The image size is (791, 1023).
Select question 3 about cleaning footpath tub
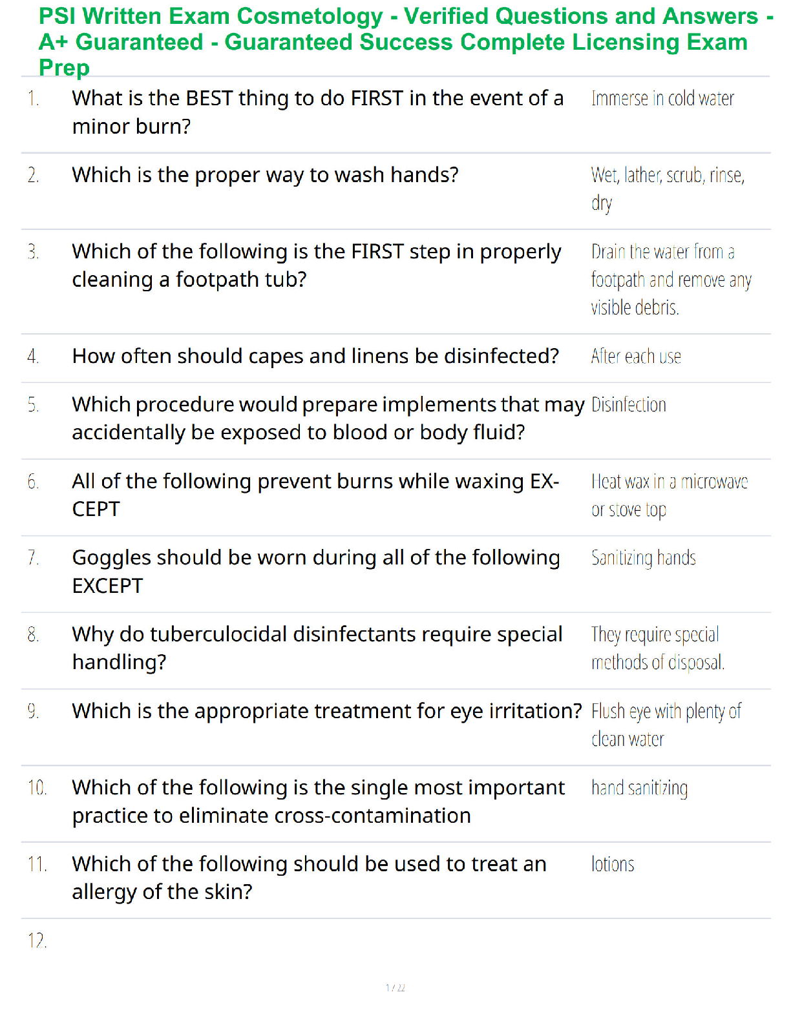pyautogui.click(x=317, y=265)
